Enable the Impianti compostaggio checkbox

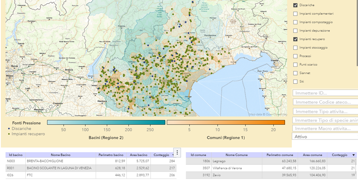click(x=295, y=22)
